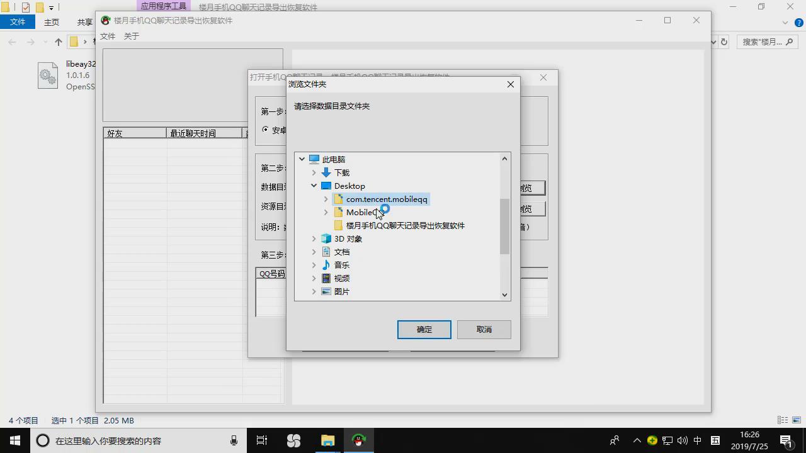806x453 pixels.
Task: Select the 3D 对象 cube icon
Action: [326, 238]
